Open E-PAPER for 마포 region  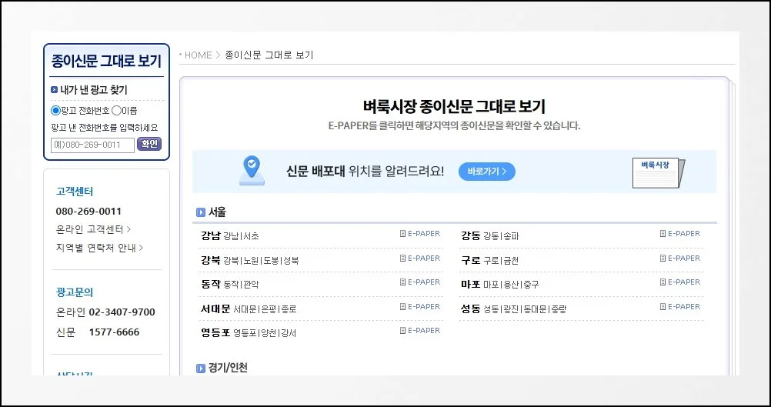coord(680,282)
